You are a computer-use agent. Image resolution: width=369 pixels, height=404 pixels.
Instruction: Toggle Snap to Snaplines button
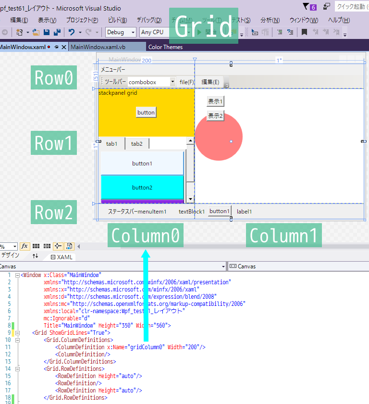58,246
